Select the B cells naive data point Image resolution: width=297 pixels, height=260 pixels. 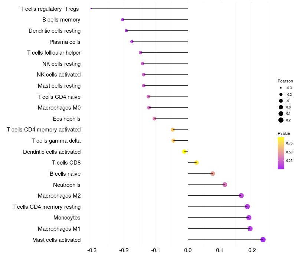tap(212, 173)
